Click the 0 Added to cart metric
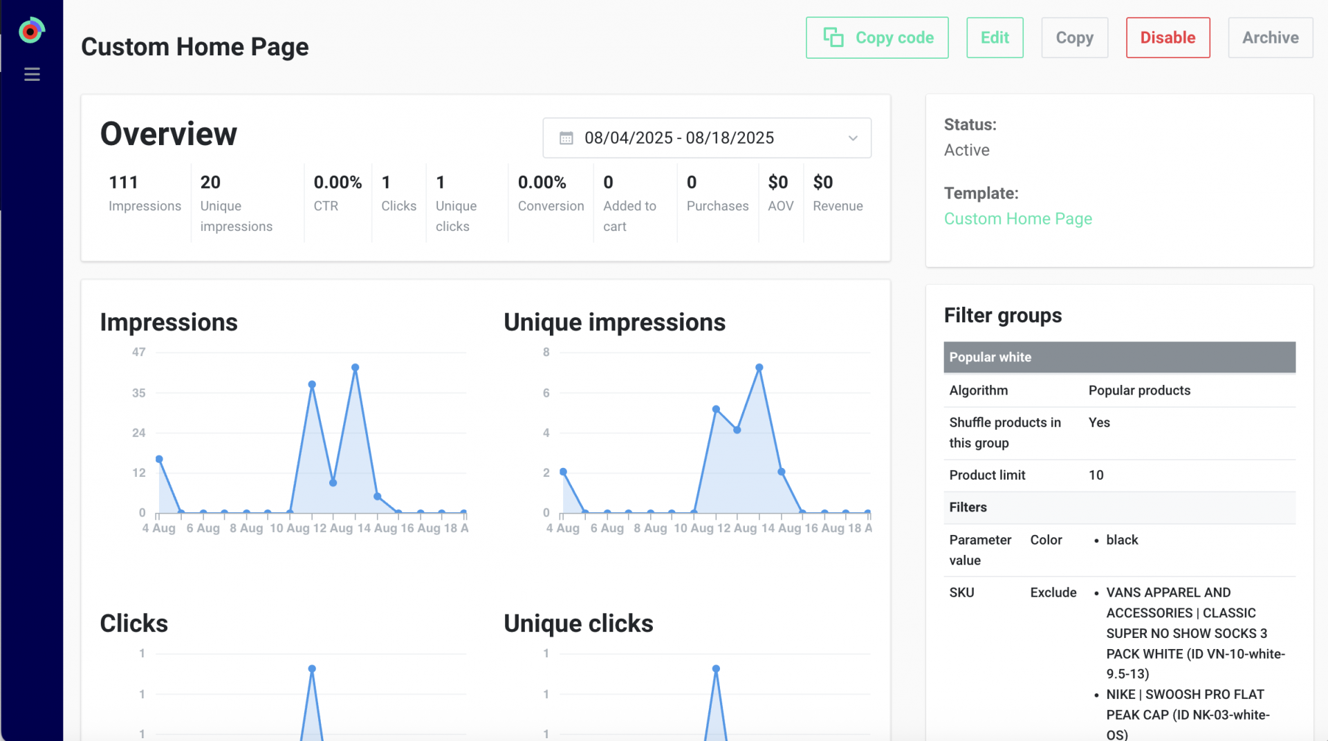The width and height of the screenshot is (1328, 741). click(x=629, y=203)
